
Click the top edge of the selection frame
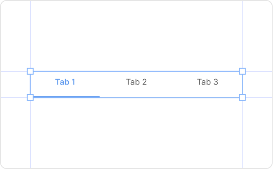point(136,71)
